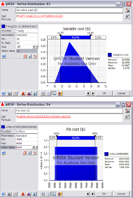The image size is (133, 198).
Task: Click the cell reference picker icon beside Name in B4 window
Action: pyautogui.click(x=127, y=111)
